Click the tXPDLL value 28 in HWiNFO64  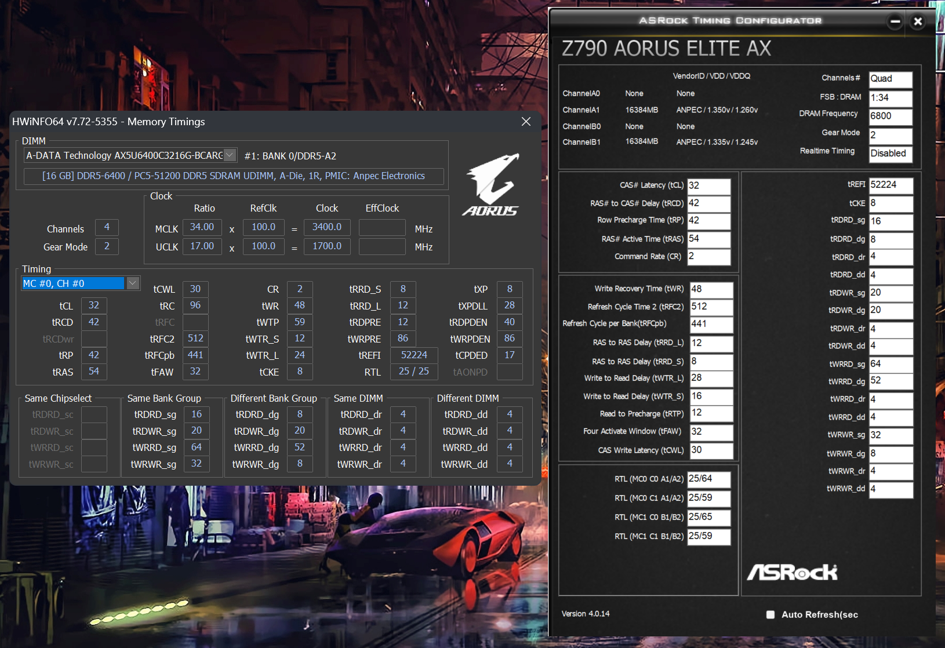(510, 305)
